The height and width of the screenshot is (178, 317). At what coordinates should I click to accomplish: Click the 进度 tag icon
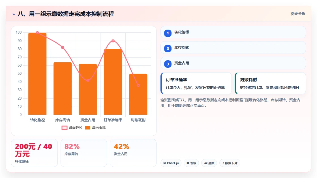pyautogui.click(x=206, y=163)
